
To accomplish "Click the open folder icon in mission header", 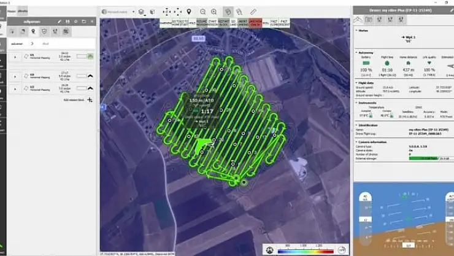I will click(x=85, y=21).
